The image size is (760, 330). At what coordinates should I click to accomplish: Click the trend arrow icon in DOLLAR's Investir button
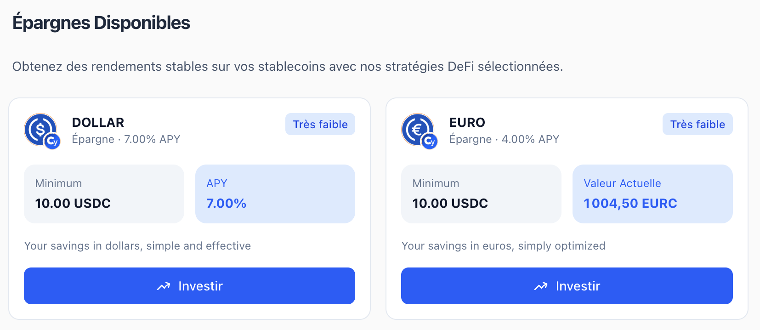tap(164, 286)
